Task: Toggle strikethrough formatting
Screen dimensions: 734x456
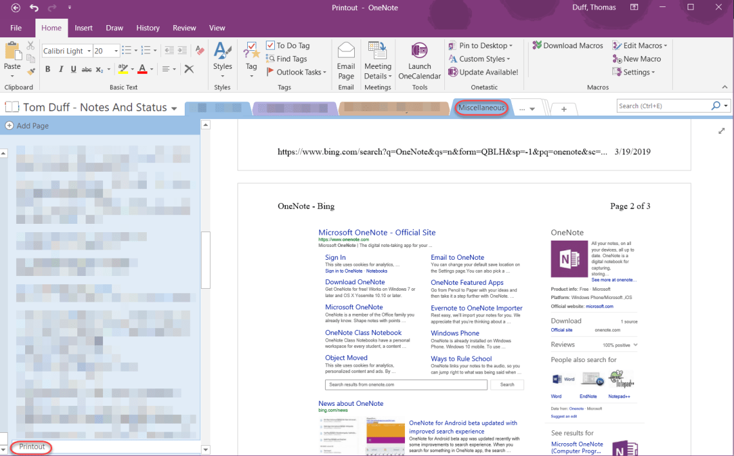Action: point(86,69)
